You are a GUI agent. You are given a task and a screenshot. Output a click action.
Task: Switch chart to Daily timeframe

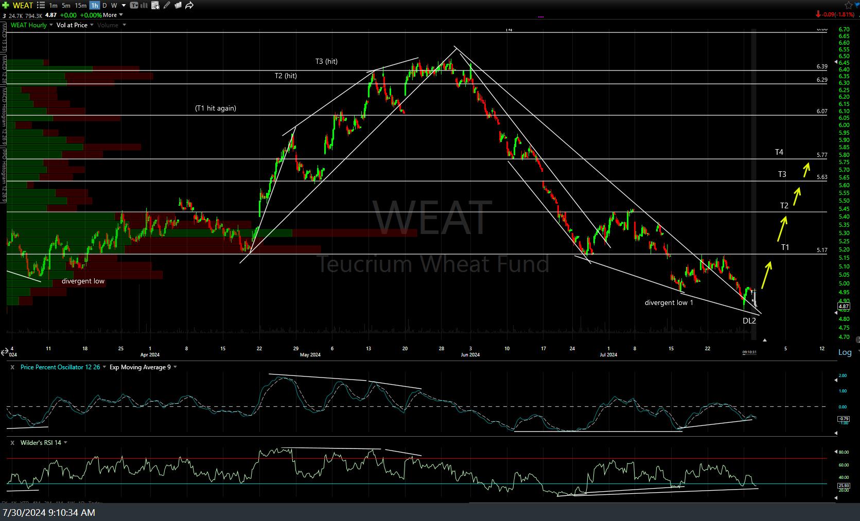click(104, 5)
